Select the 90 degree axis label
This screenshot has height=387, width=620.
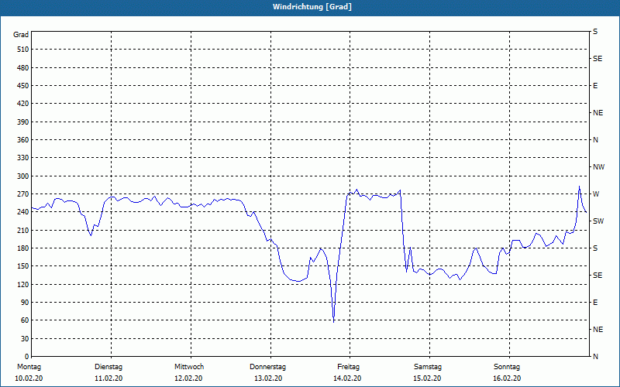click(25, 302)
